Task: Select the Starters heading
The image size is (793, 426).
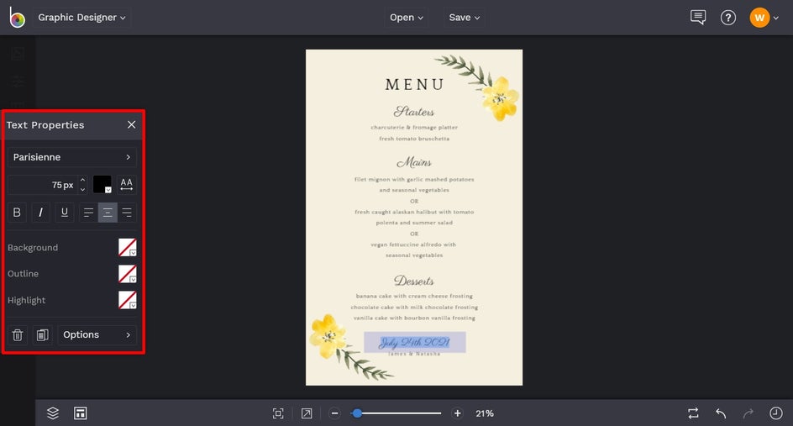Action: click(414, 111)
